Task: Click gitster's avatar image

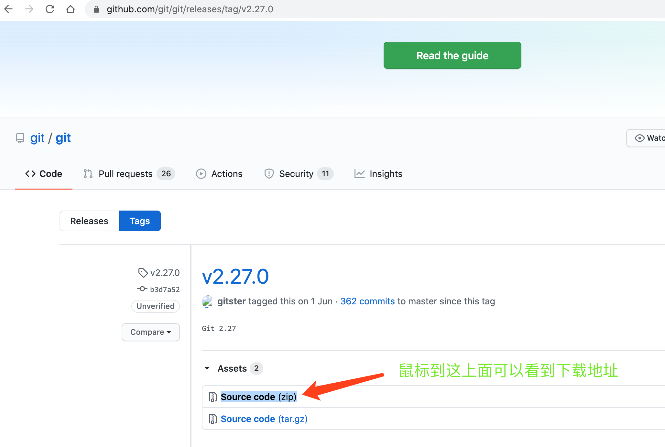Action: 208,301
